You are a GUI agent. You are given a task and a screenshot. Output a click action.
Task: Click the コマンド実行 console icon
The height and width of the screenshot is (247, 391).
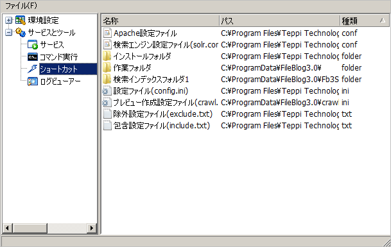pyautogui.click(x=33, y=57)
